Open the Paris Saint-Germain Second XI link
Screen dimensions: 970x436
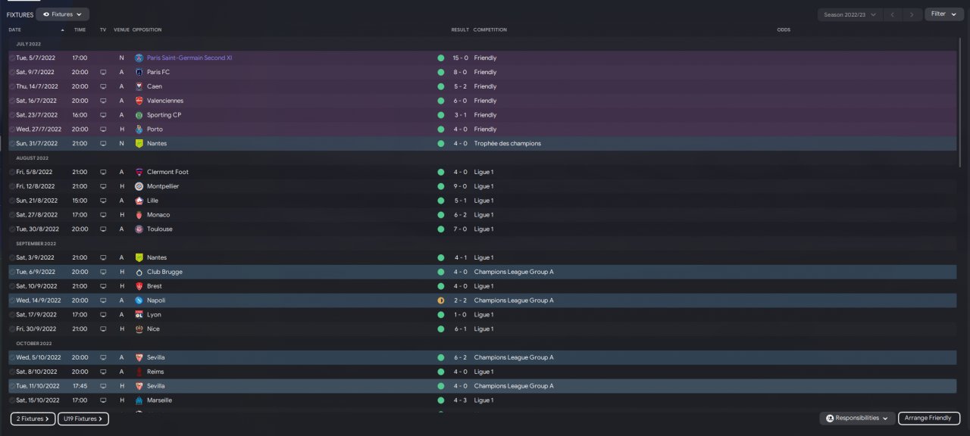point(189,58)
